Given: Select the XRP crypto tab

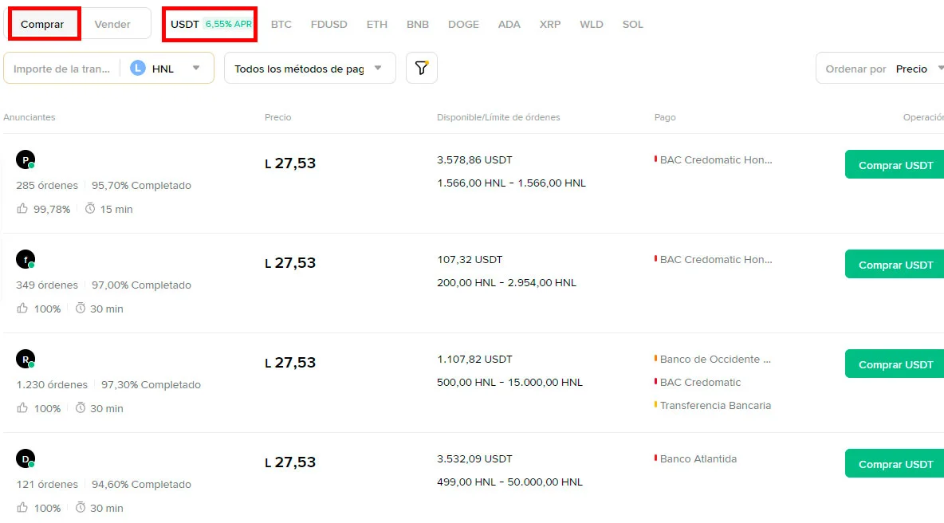Looking at the screenshot, I should tap(549, 24).
